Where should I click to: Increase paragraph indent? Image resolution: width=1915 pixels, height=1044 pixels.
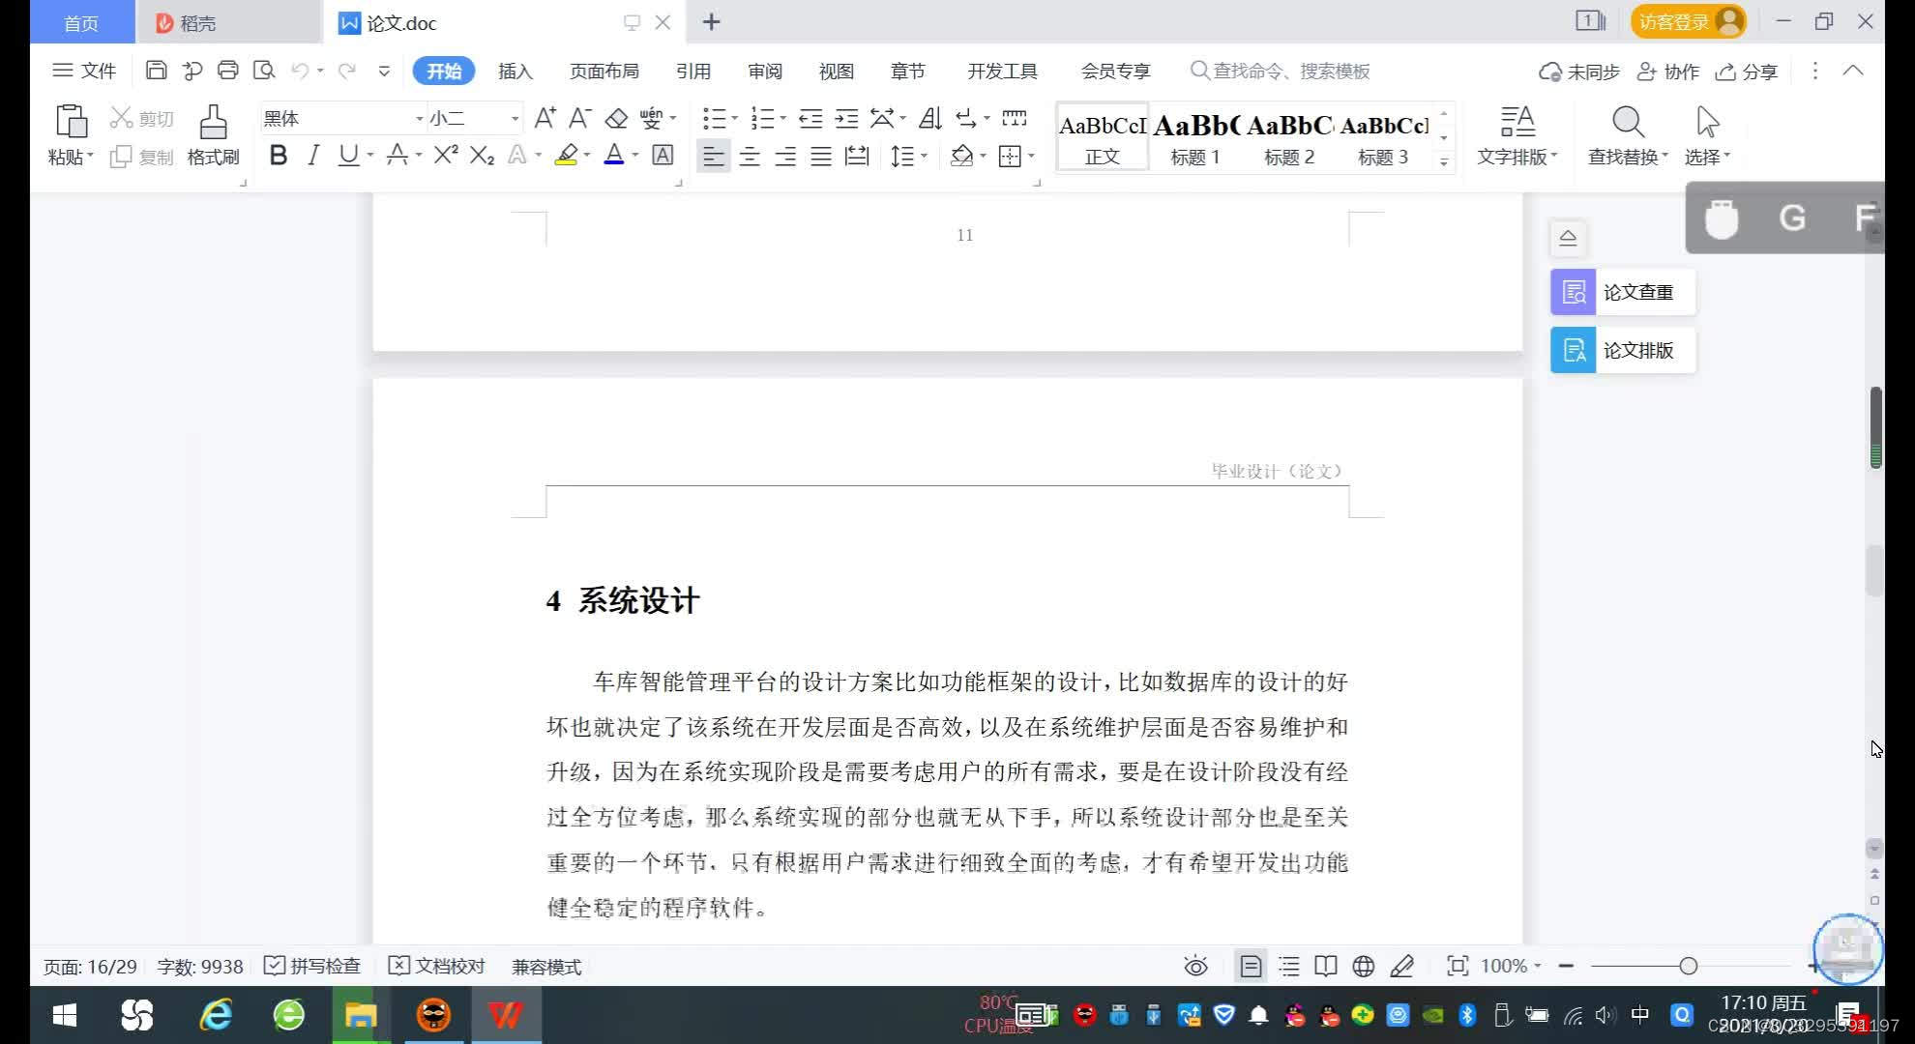pos(846,118)
